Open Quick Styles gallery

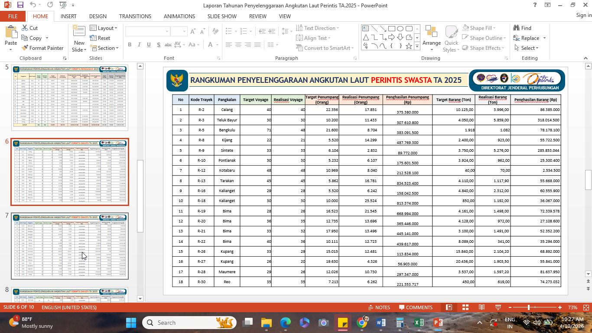click(451, 38)
